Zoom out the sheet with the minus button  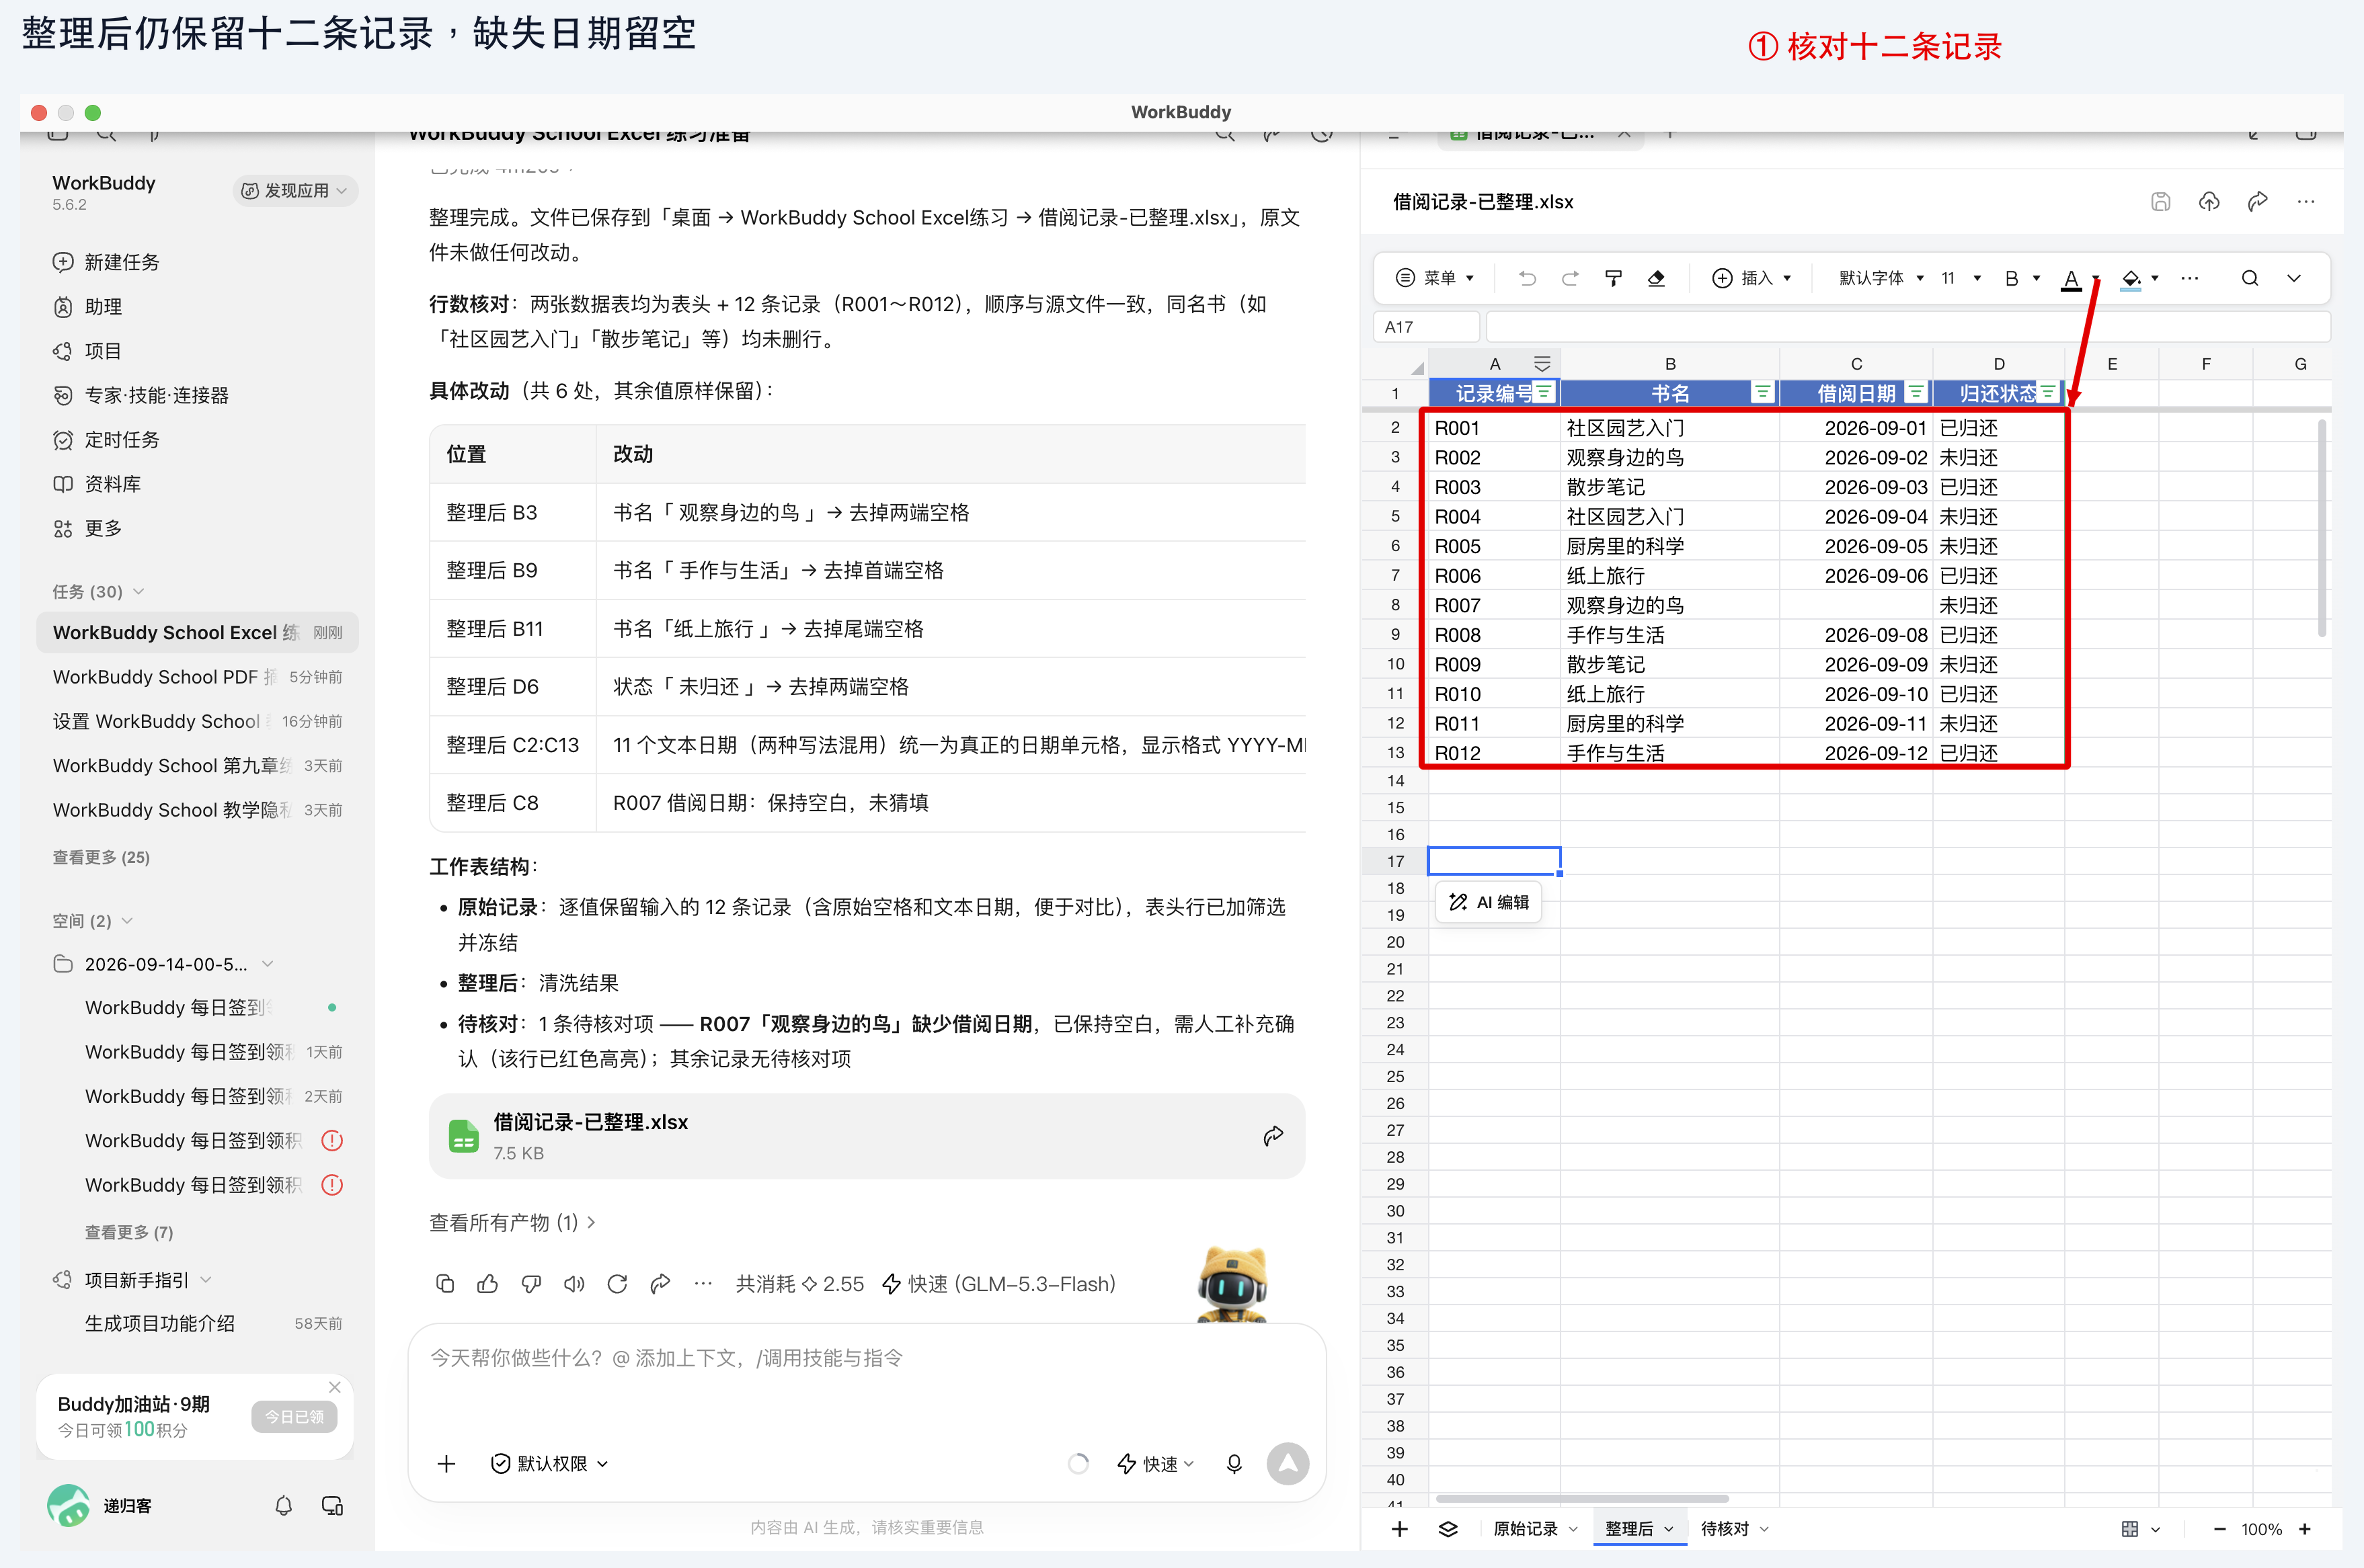coord(2220,1529)
